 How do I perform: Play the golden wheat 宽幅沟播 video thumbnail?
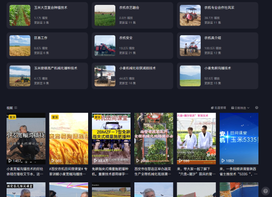tap(69, 138)
